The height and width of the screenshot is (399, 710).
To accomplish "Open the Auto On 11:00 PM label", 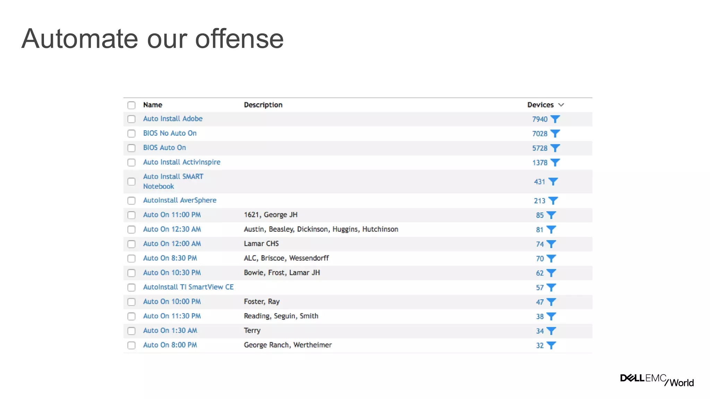I will tap(172, 215).
